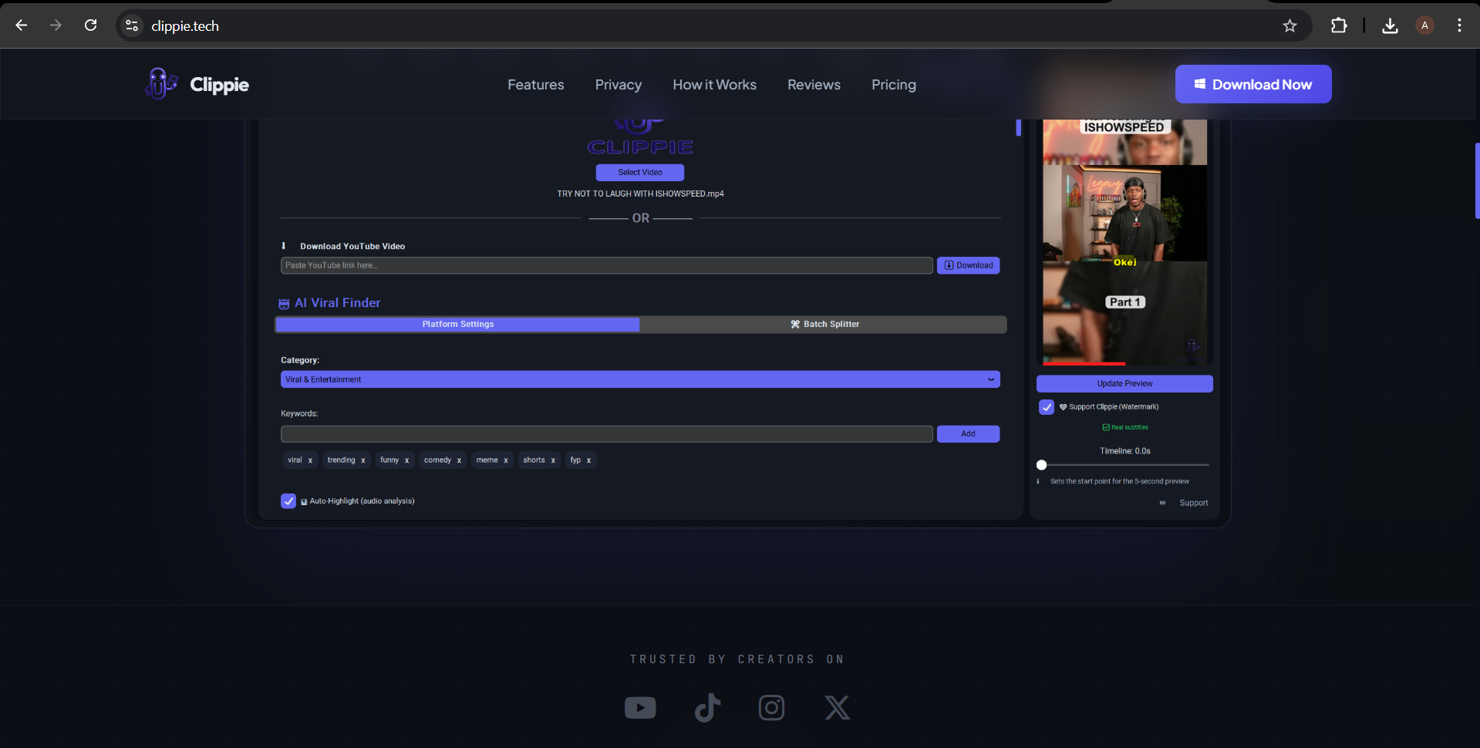Image resolution: width=1480 pixels, height=748 pixels.
Task: Open the Chrome three-dot menu
Action: click(1459, 25)
